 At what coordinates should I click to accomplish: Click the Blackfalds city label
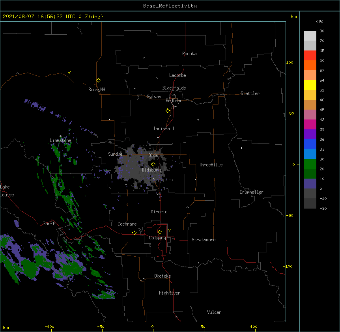pos(174,88)
